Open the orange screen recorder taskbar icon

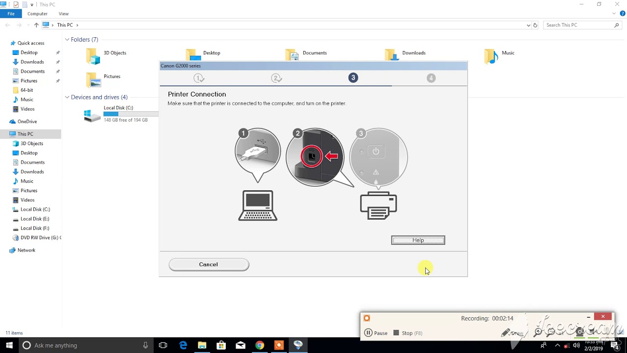pyautogui.click(x=279, y=345)
